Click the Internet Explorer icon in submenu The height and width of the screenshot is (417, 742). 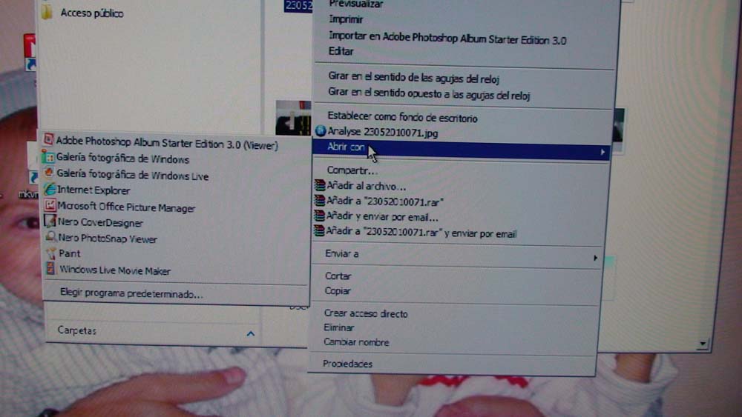coord(49,189)
